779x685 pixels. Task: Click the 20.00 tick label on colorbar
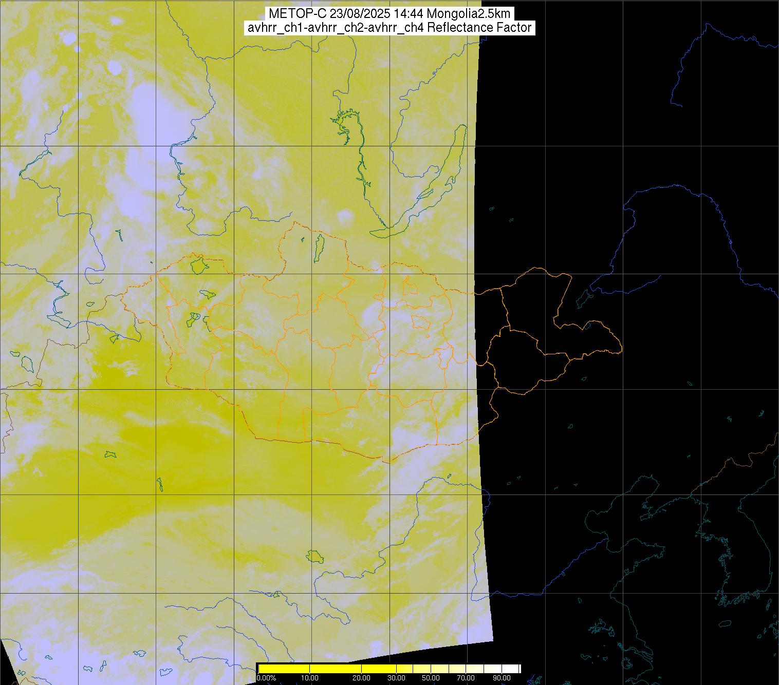pos(362,678)
